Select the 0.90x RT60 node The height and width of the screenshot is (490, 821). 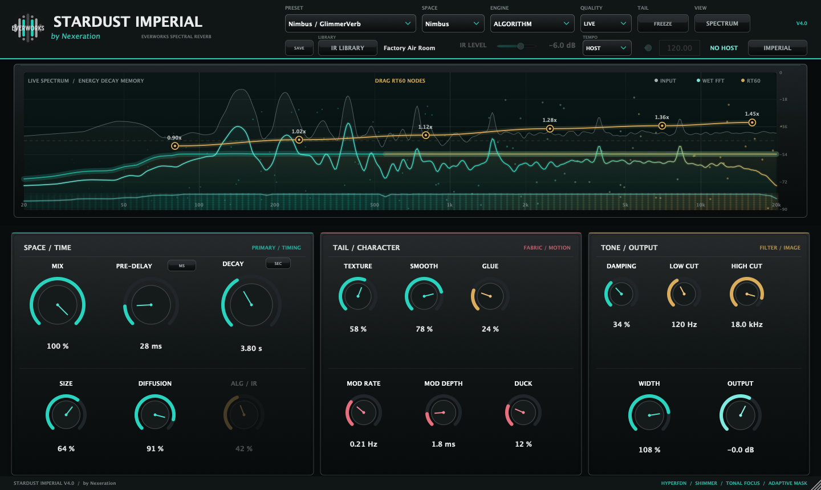(175, 146)
